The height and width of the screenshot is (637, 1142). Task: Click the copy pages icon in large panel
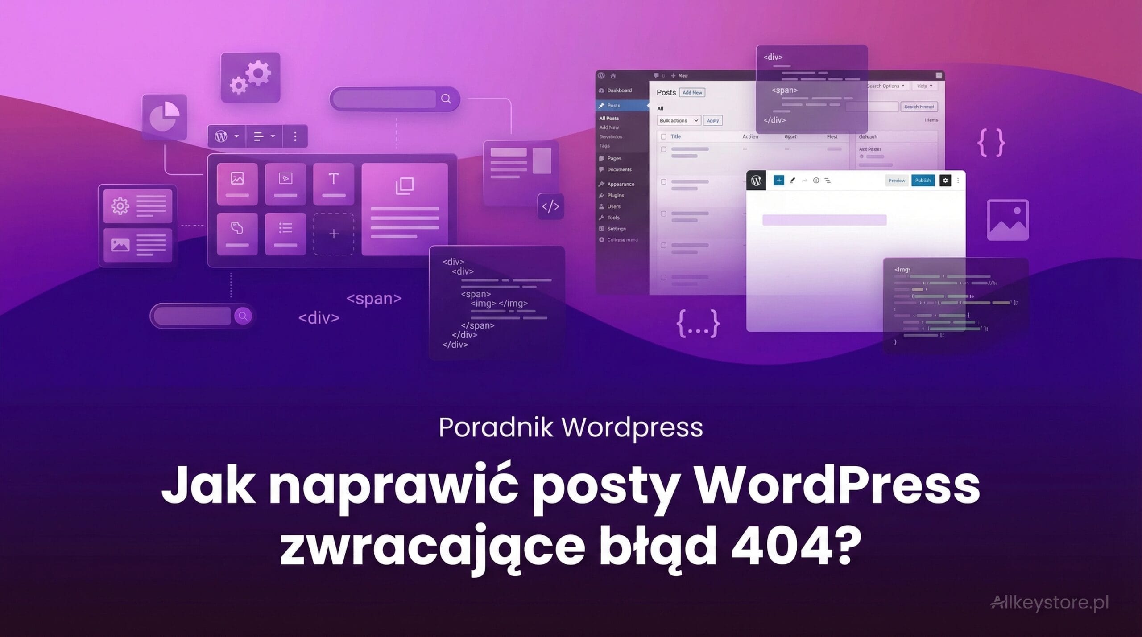pyautogui.click(x=405, y=186)
